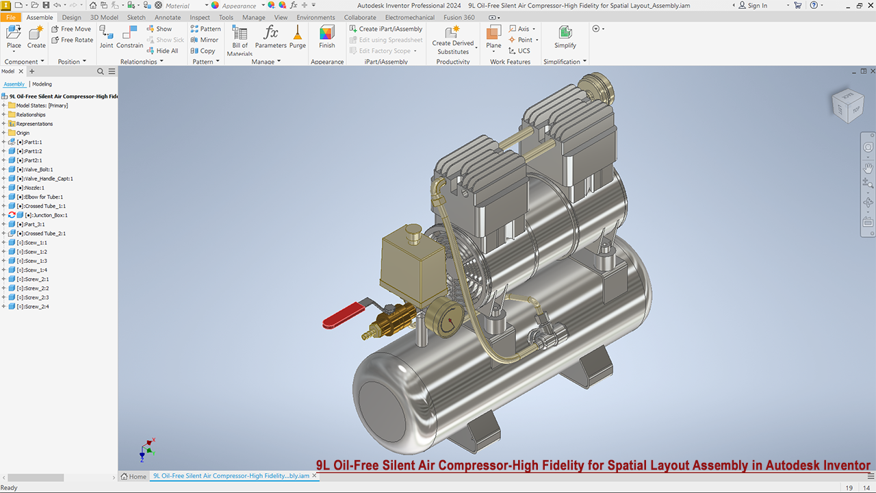
Task: Close the Model browser tab
Action: pos(21,71)
